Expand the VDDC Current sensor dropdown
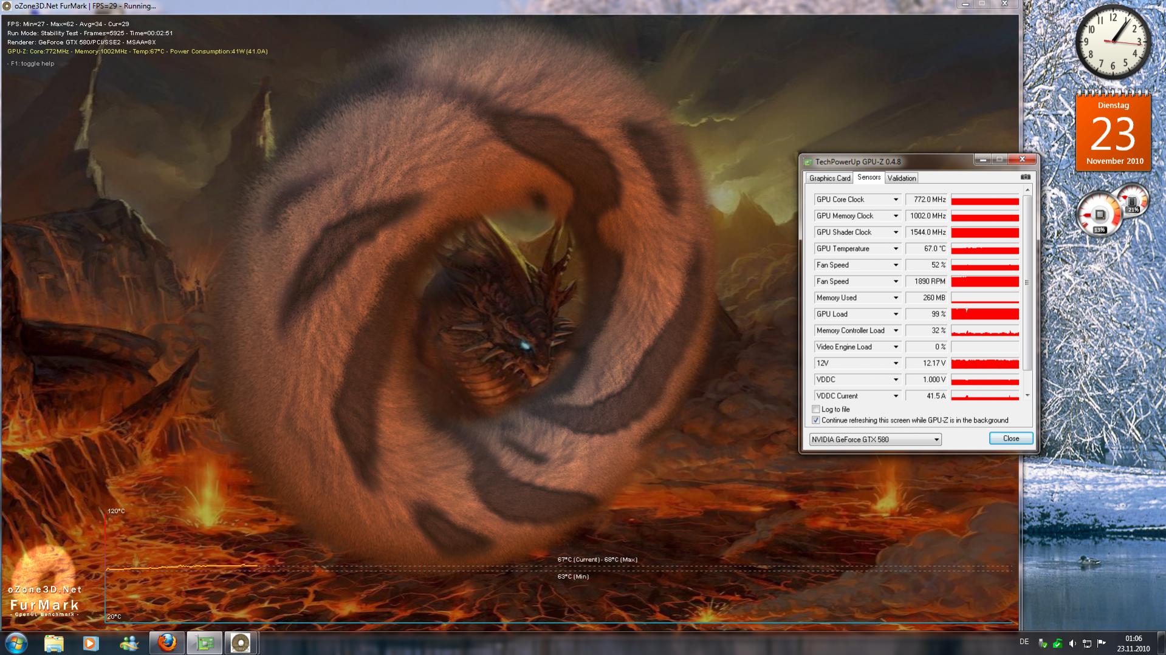 (x=896, y=396)
